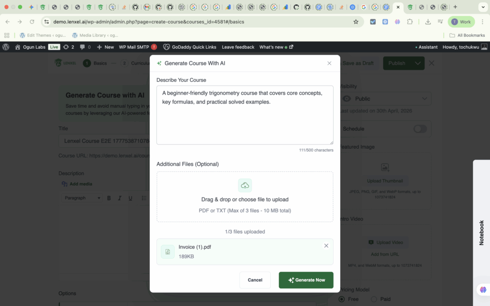Open What's new link

point(276,47)
